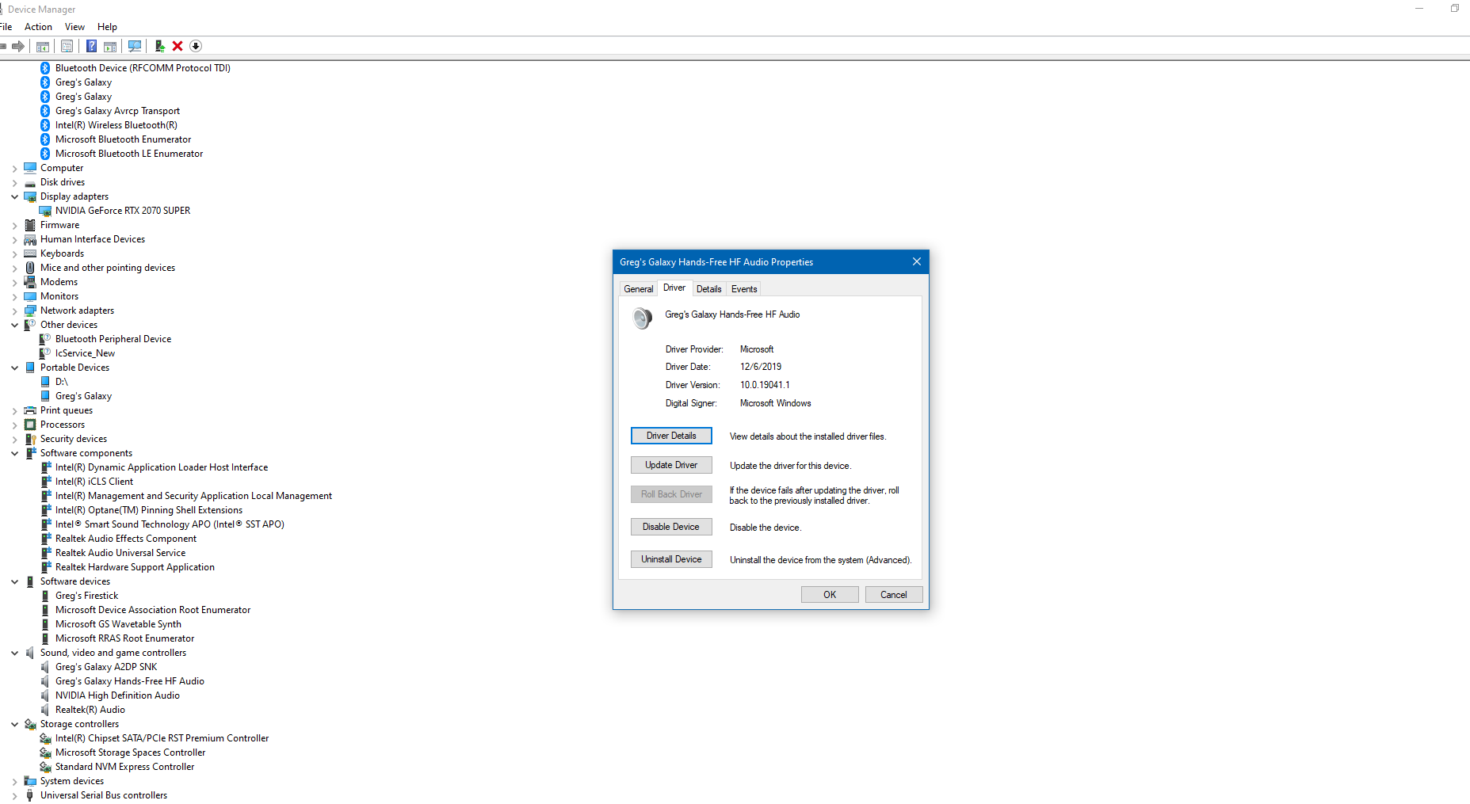Collapse the Portable Devices category
This screenshot has width=1470, height=804.
click(x=14, y=368)
